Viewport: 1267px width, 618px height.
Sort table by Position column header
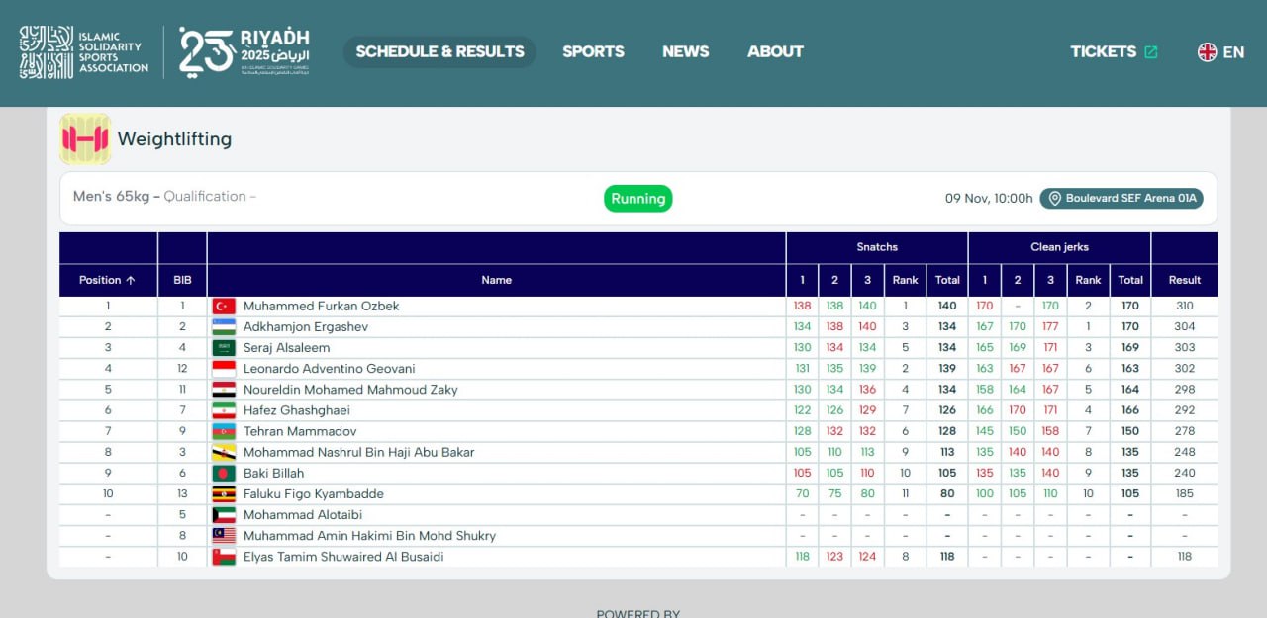(x=107, y=280)
